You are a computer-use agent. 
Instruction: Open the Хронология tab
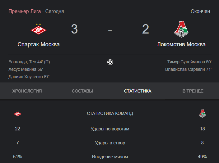coord(27,91)
